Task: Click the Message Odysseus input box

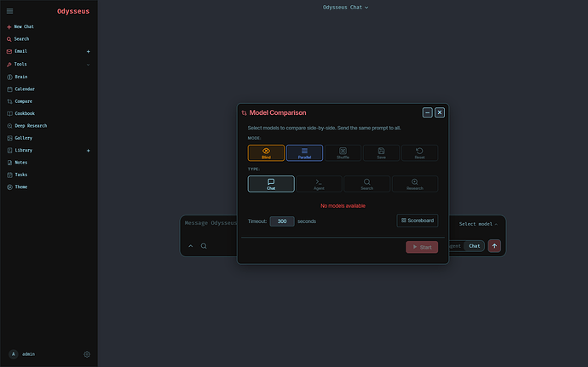Action: [x=210, y=223]
